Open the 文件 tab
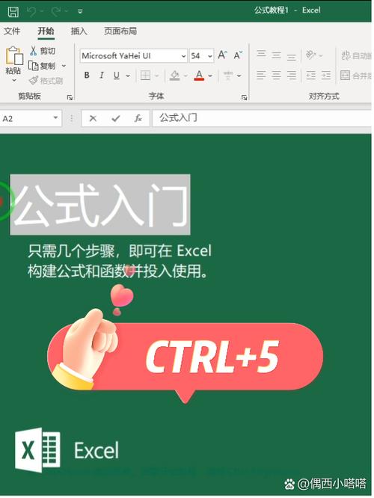The height and width of the screenshot is (498, 374). pyautogui.click(x=12, y=31)
